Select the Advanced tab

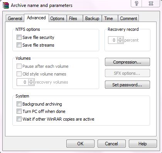(x=36, y=18)
